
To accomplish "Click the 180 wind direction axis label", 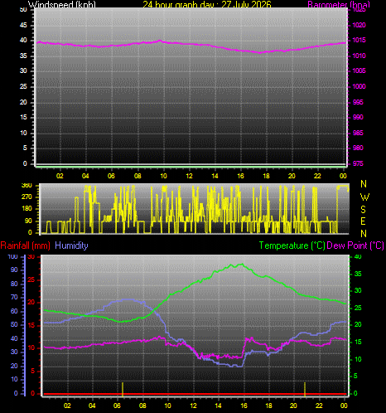I will click(x=27, y=209).
